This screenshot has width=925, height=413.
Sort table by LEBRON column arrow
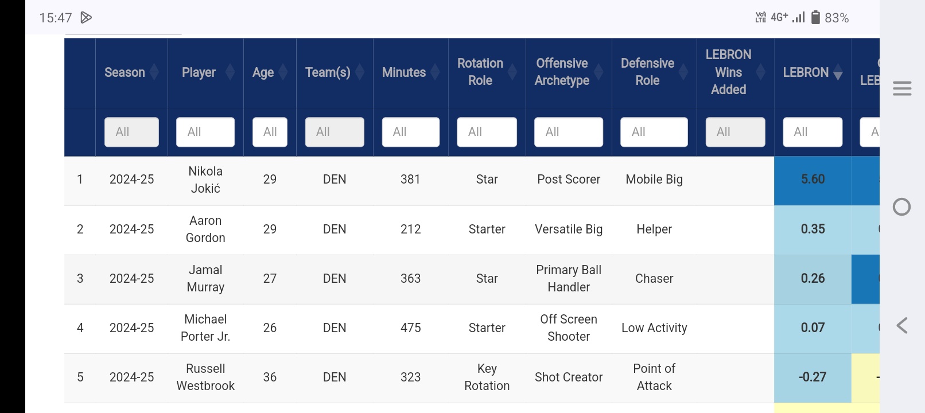click(838, 73)
